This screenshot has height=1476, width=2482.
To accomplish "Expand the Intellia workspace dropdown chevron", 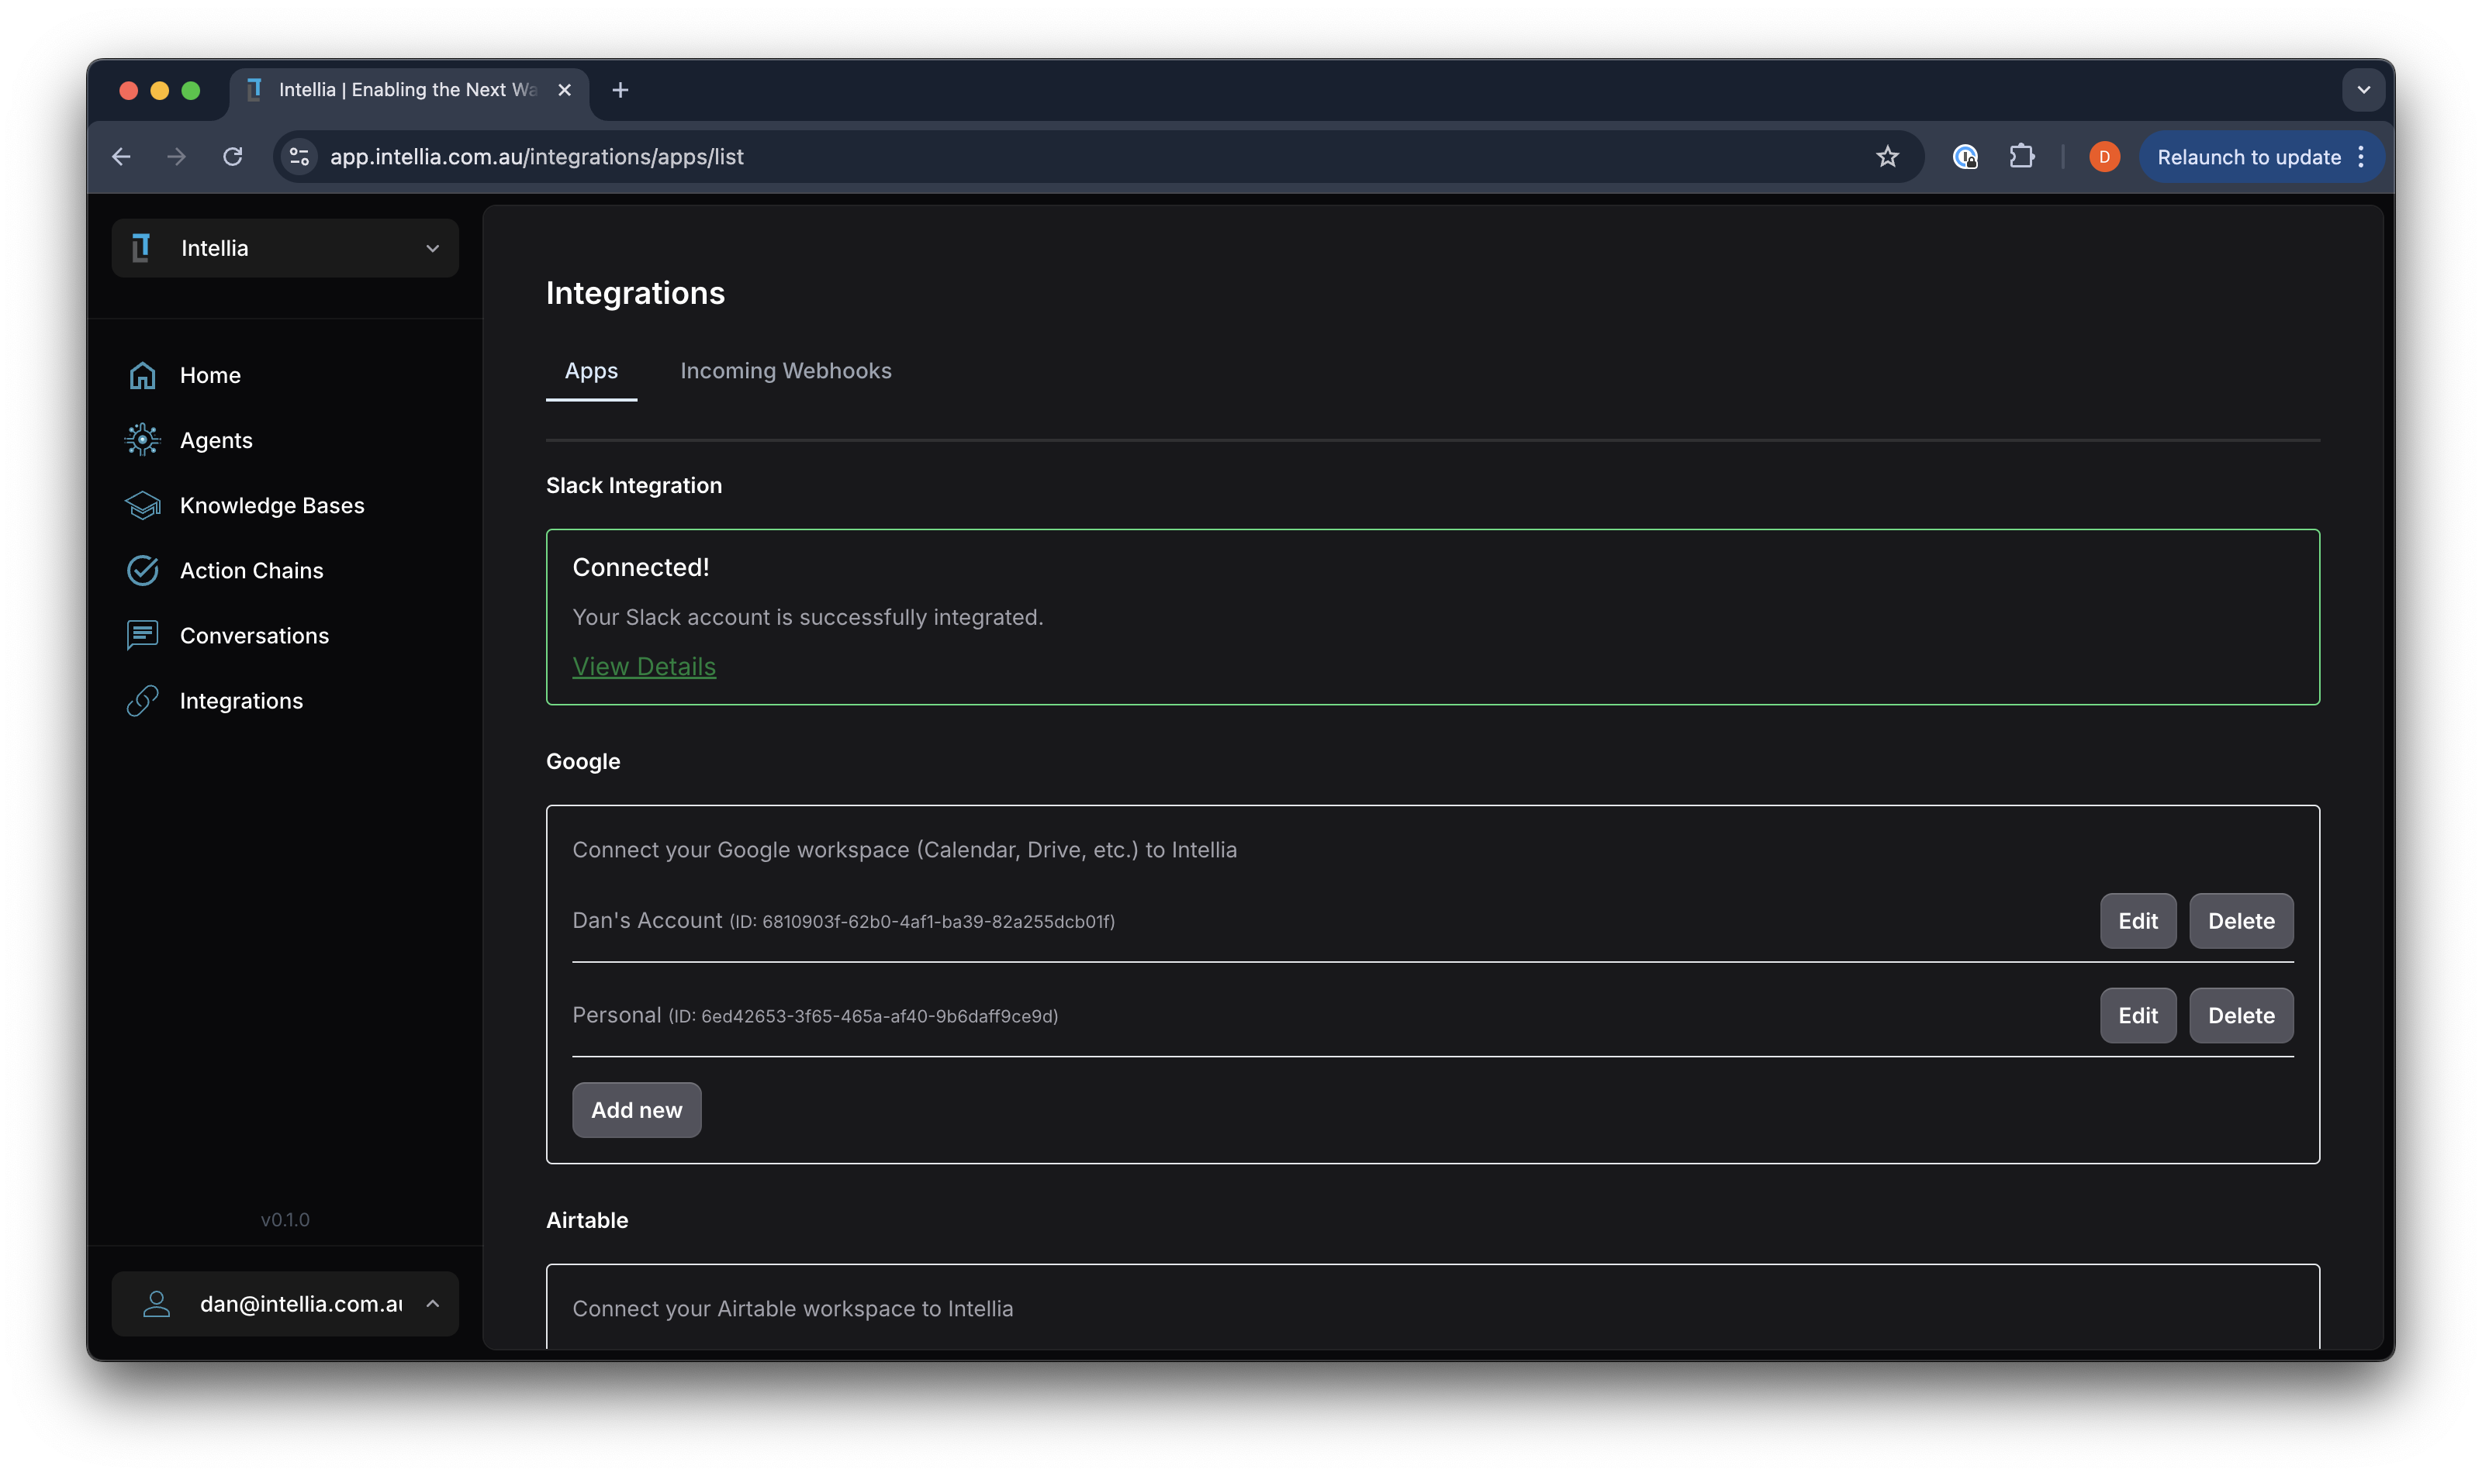I will (432, 247).
